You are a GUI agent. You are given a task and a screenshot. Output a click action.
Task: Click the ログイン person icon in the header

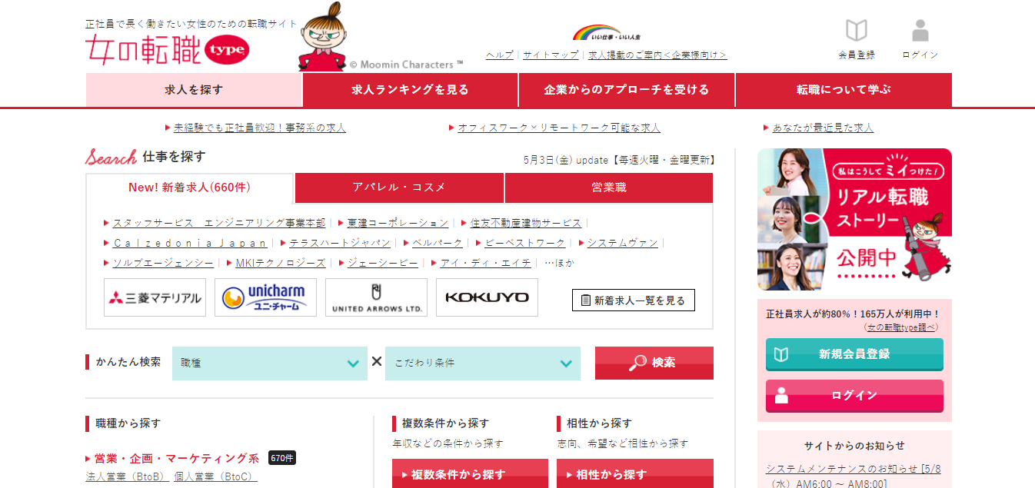click(920, 31)
